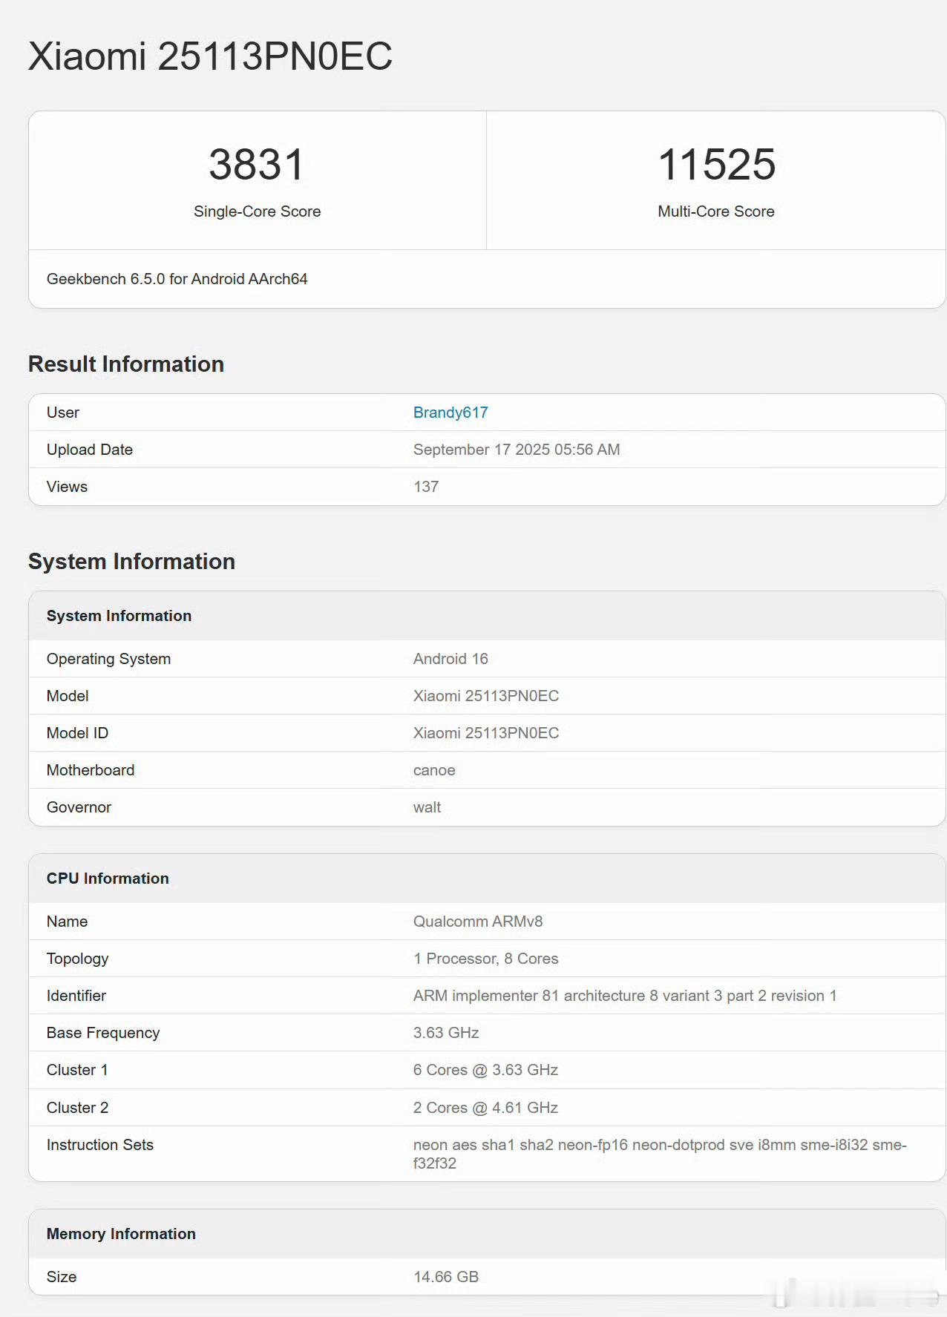947x1317 pixels.
Task: Click the "Topology" row label
Action: (77, 959)
